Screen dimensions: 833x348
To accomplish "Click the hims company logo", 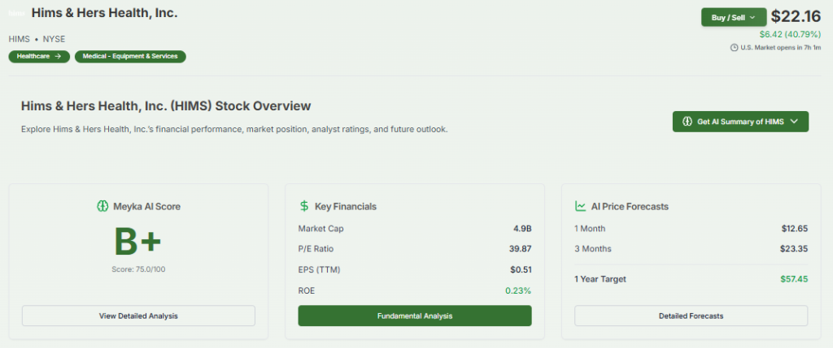I will click(x=16, y=14).
